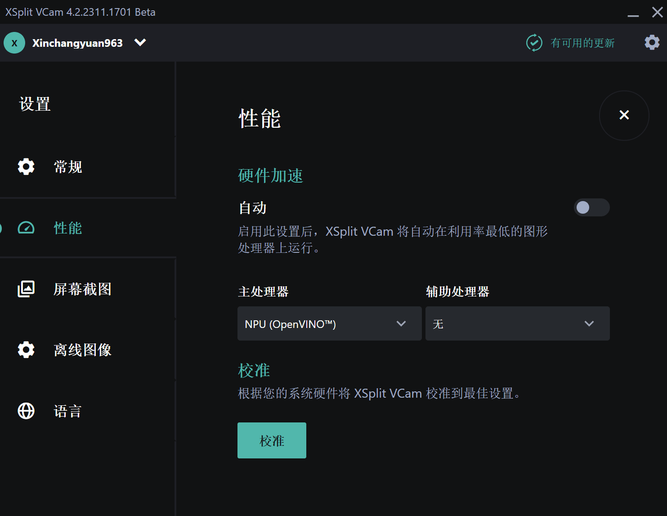
Task: Click the 语言 language globe icon
Action: 26,411
